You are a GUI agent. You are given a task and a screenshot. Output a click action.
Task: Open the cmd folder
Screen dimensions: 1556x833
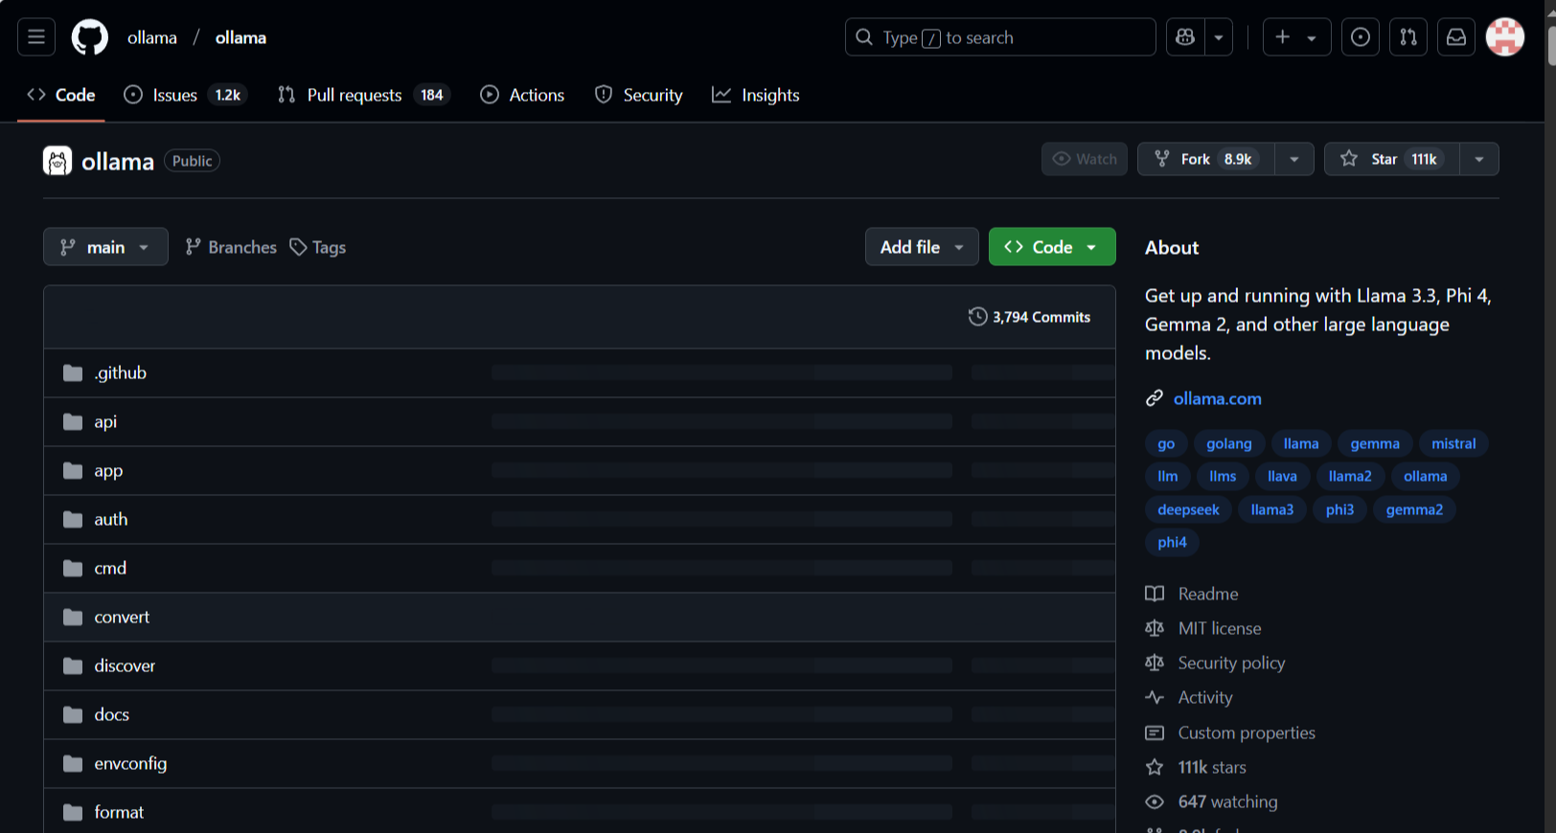pos(110,568)
